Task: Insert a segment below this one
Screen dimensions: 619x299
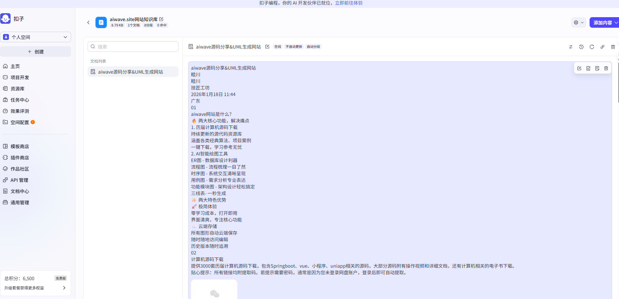Action: click(597, 68)
